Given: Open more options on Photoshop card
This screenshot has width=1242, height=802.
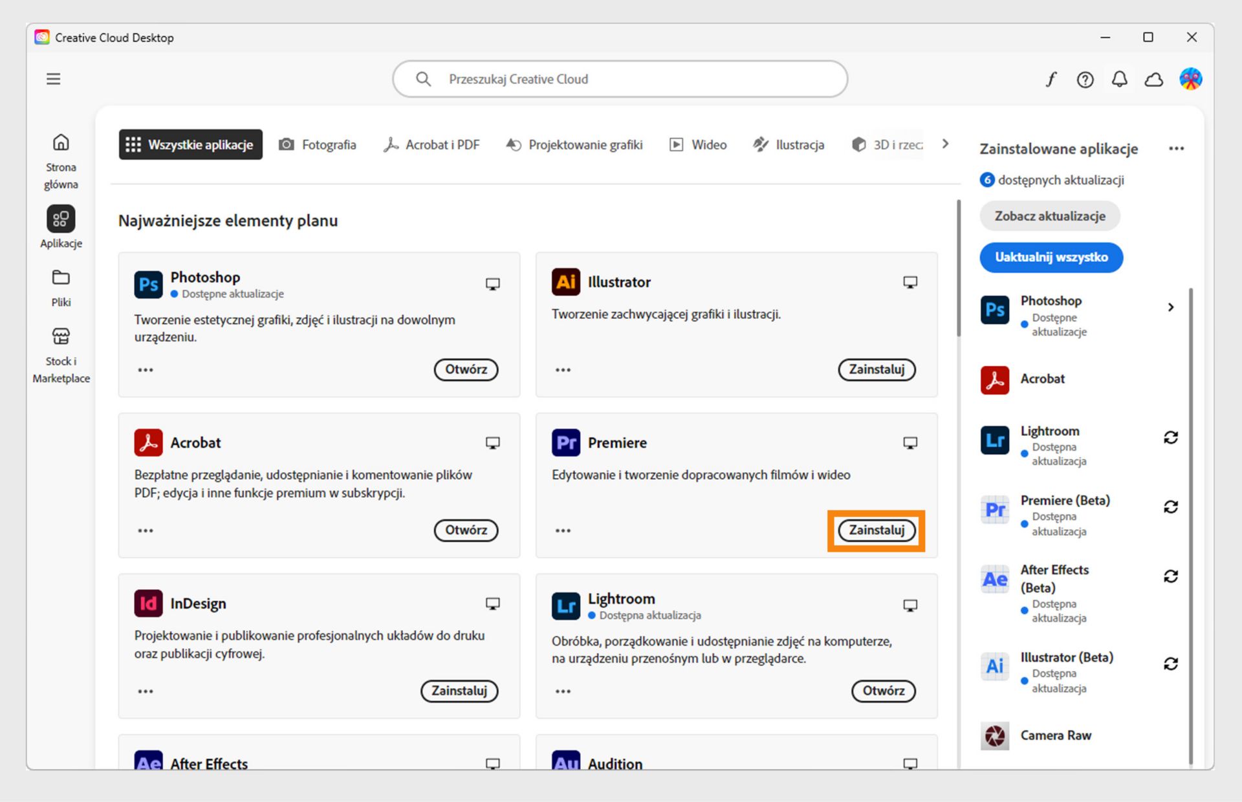Looking at the screenshot, I should 146,370.
